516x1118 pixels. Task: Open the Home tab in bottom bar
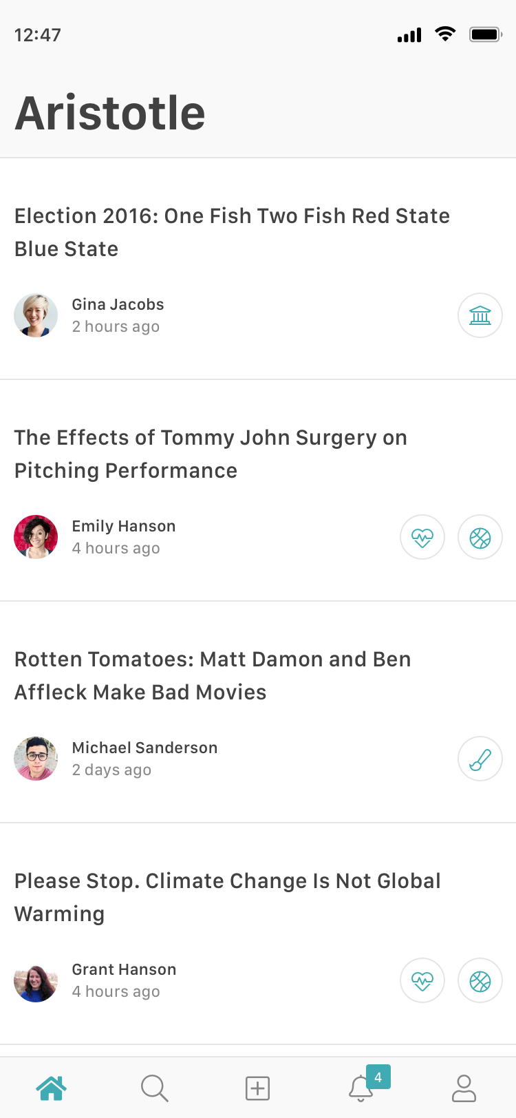click(x=52, y=1088)
